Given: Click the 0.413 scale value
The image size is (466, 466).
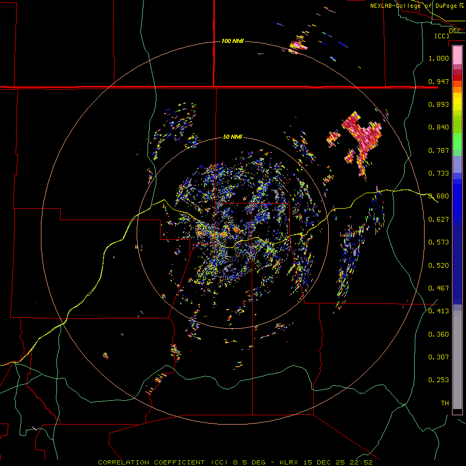Looking at the screenshot, I should coord(439,311).
